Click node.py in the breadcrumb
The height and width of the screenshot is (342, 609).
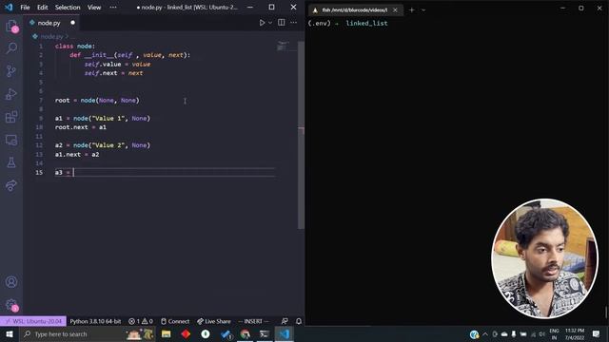(x=50, y=36)
